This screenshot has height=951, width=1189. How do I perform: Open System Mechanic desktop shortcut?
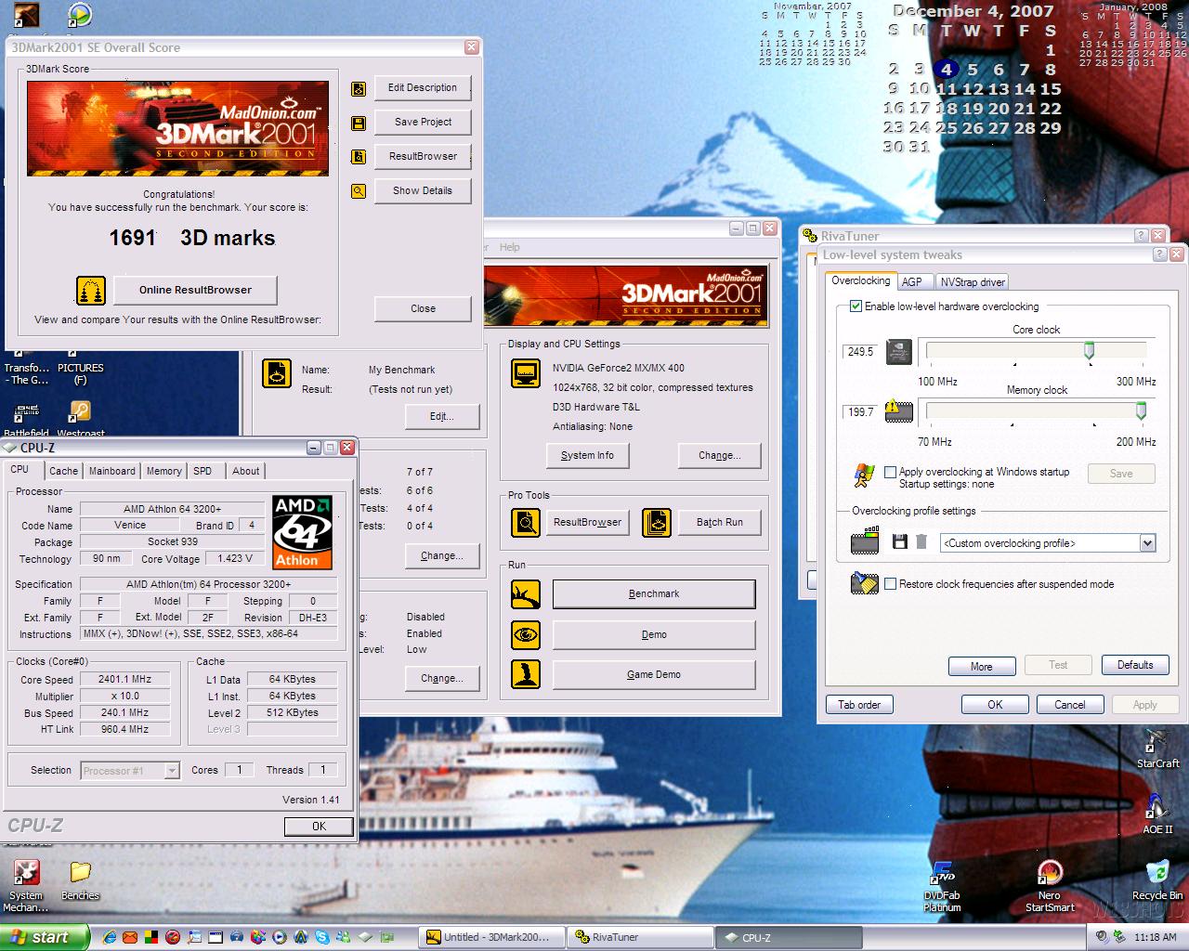click(26, 887)
